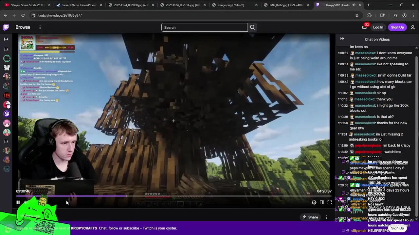The image size is (419, 235).
Task: Focus the Twitch Search field
Action: tap(205, 27)
